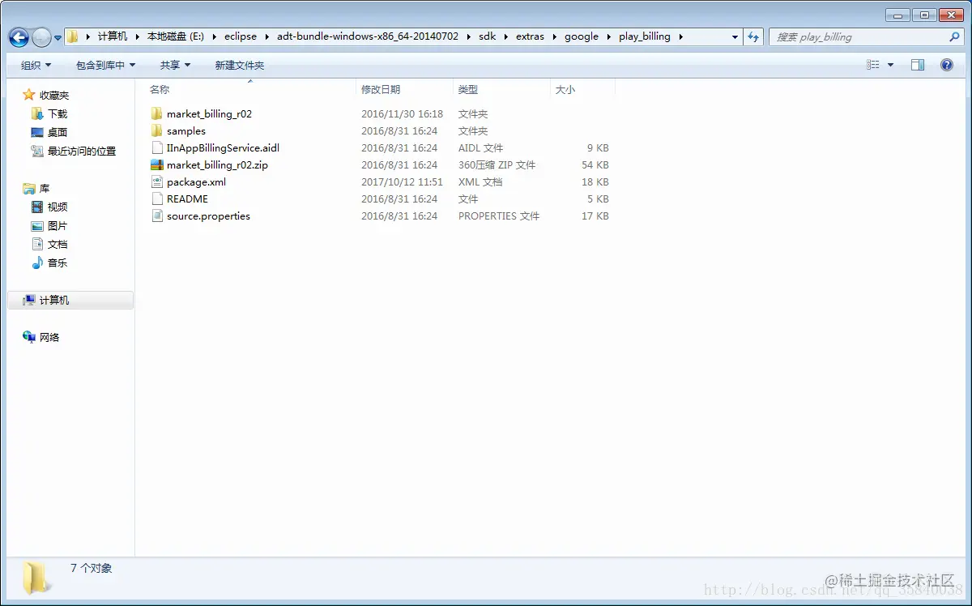972x606 pixels.
Task: Select 网络 in the navigation pane
Action: coord(49,337)
